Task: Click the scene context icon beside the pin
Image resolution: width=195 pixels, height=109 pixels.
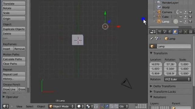Action: [x=157, y=38]
